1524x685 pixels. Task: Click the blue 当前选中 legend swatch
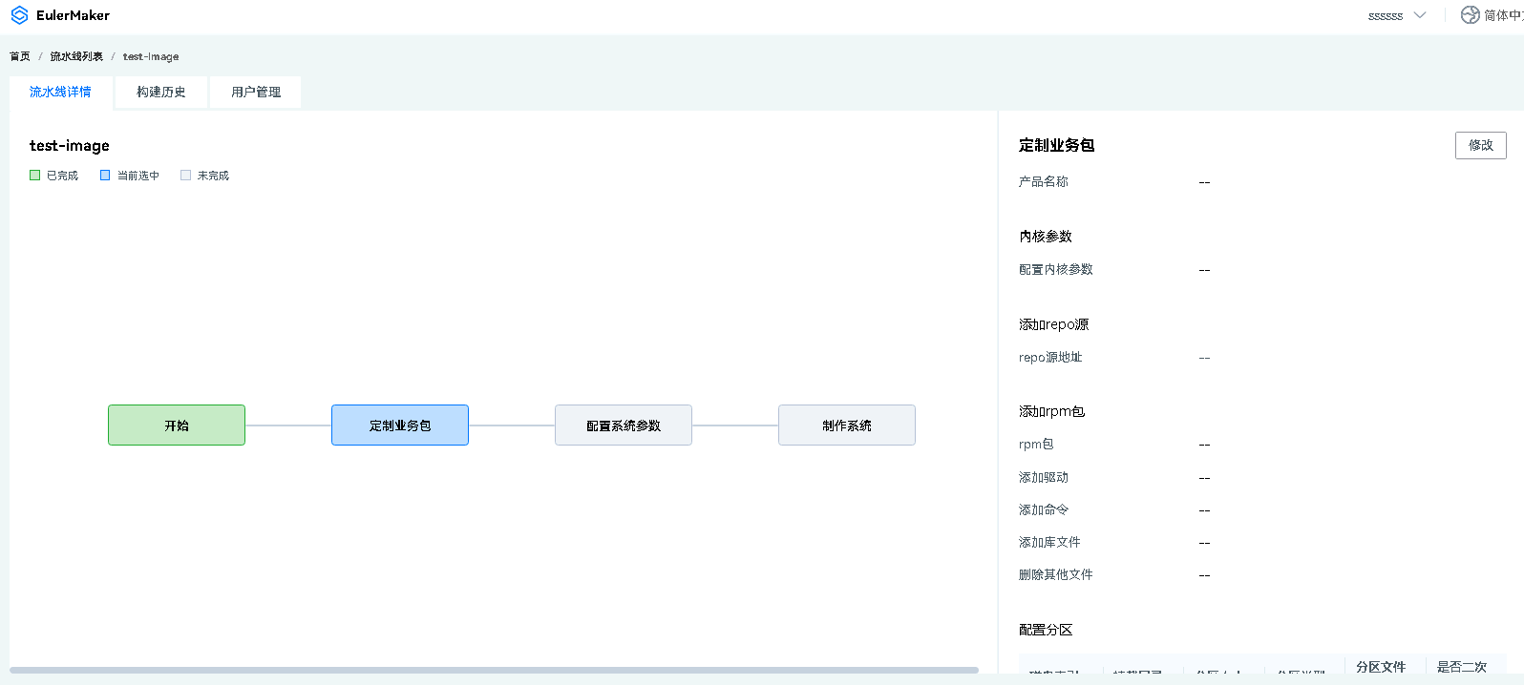[x=105, y=176]
